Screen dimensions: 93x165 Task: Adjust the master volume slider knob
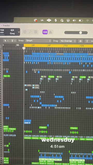tap(81, 33)
